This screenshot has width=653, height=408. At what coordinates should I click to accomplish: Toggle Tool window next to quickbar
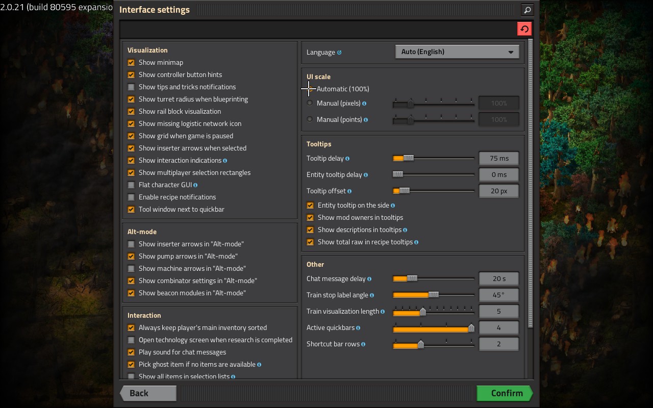[131, 210]
